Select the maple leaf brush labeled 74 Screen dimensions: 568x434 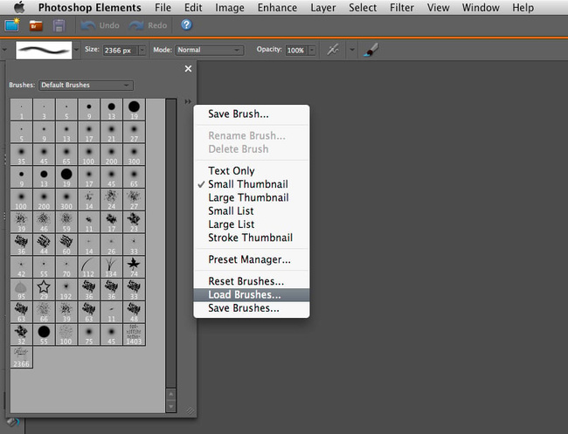(133, 265)
